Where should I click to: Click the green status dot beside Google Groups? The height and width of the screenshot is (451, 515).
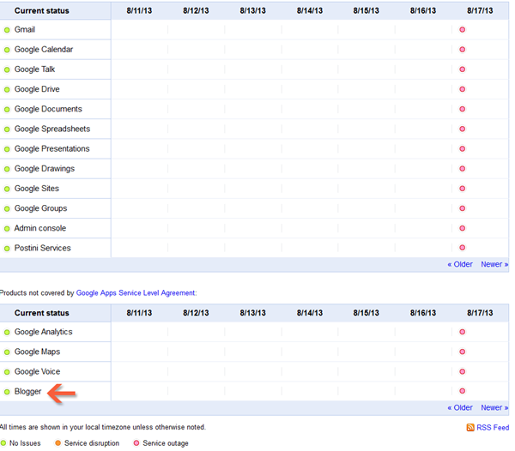[7, 209]
